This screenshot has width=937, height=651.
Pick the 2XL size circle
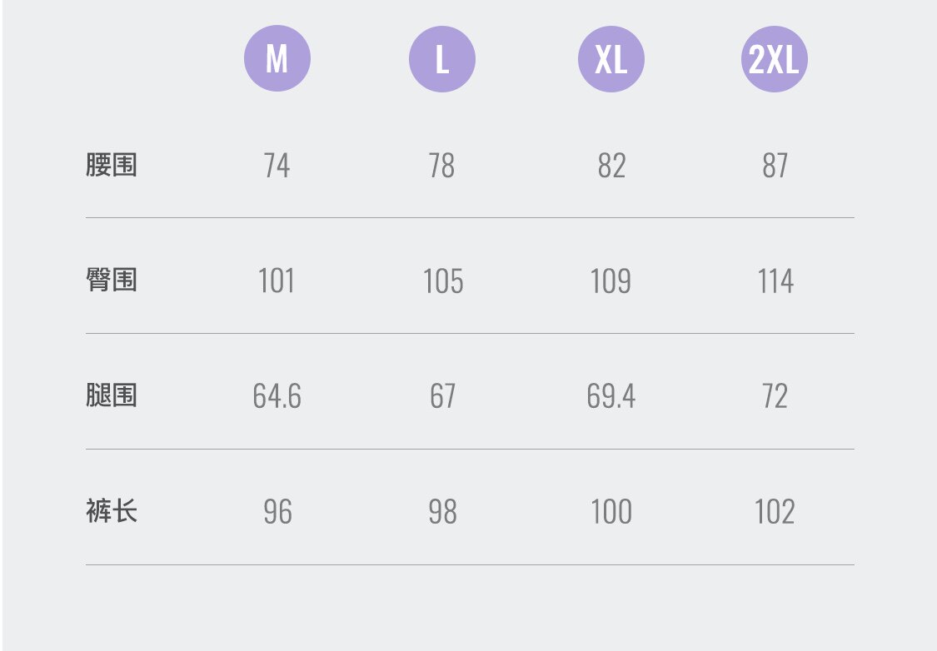pyautogui.click(x=774, y=59)
